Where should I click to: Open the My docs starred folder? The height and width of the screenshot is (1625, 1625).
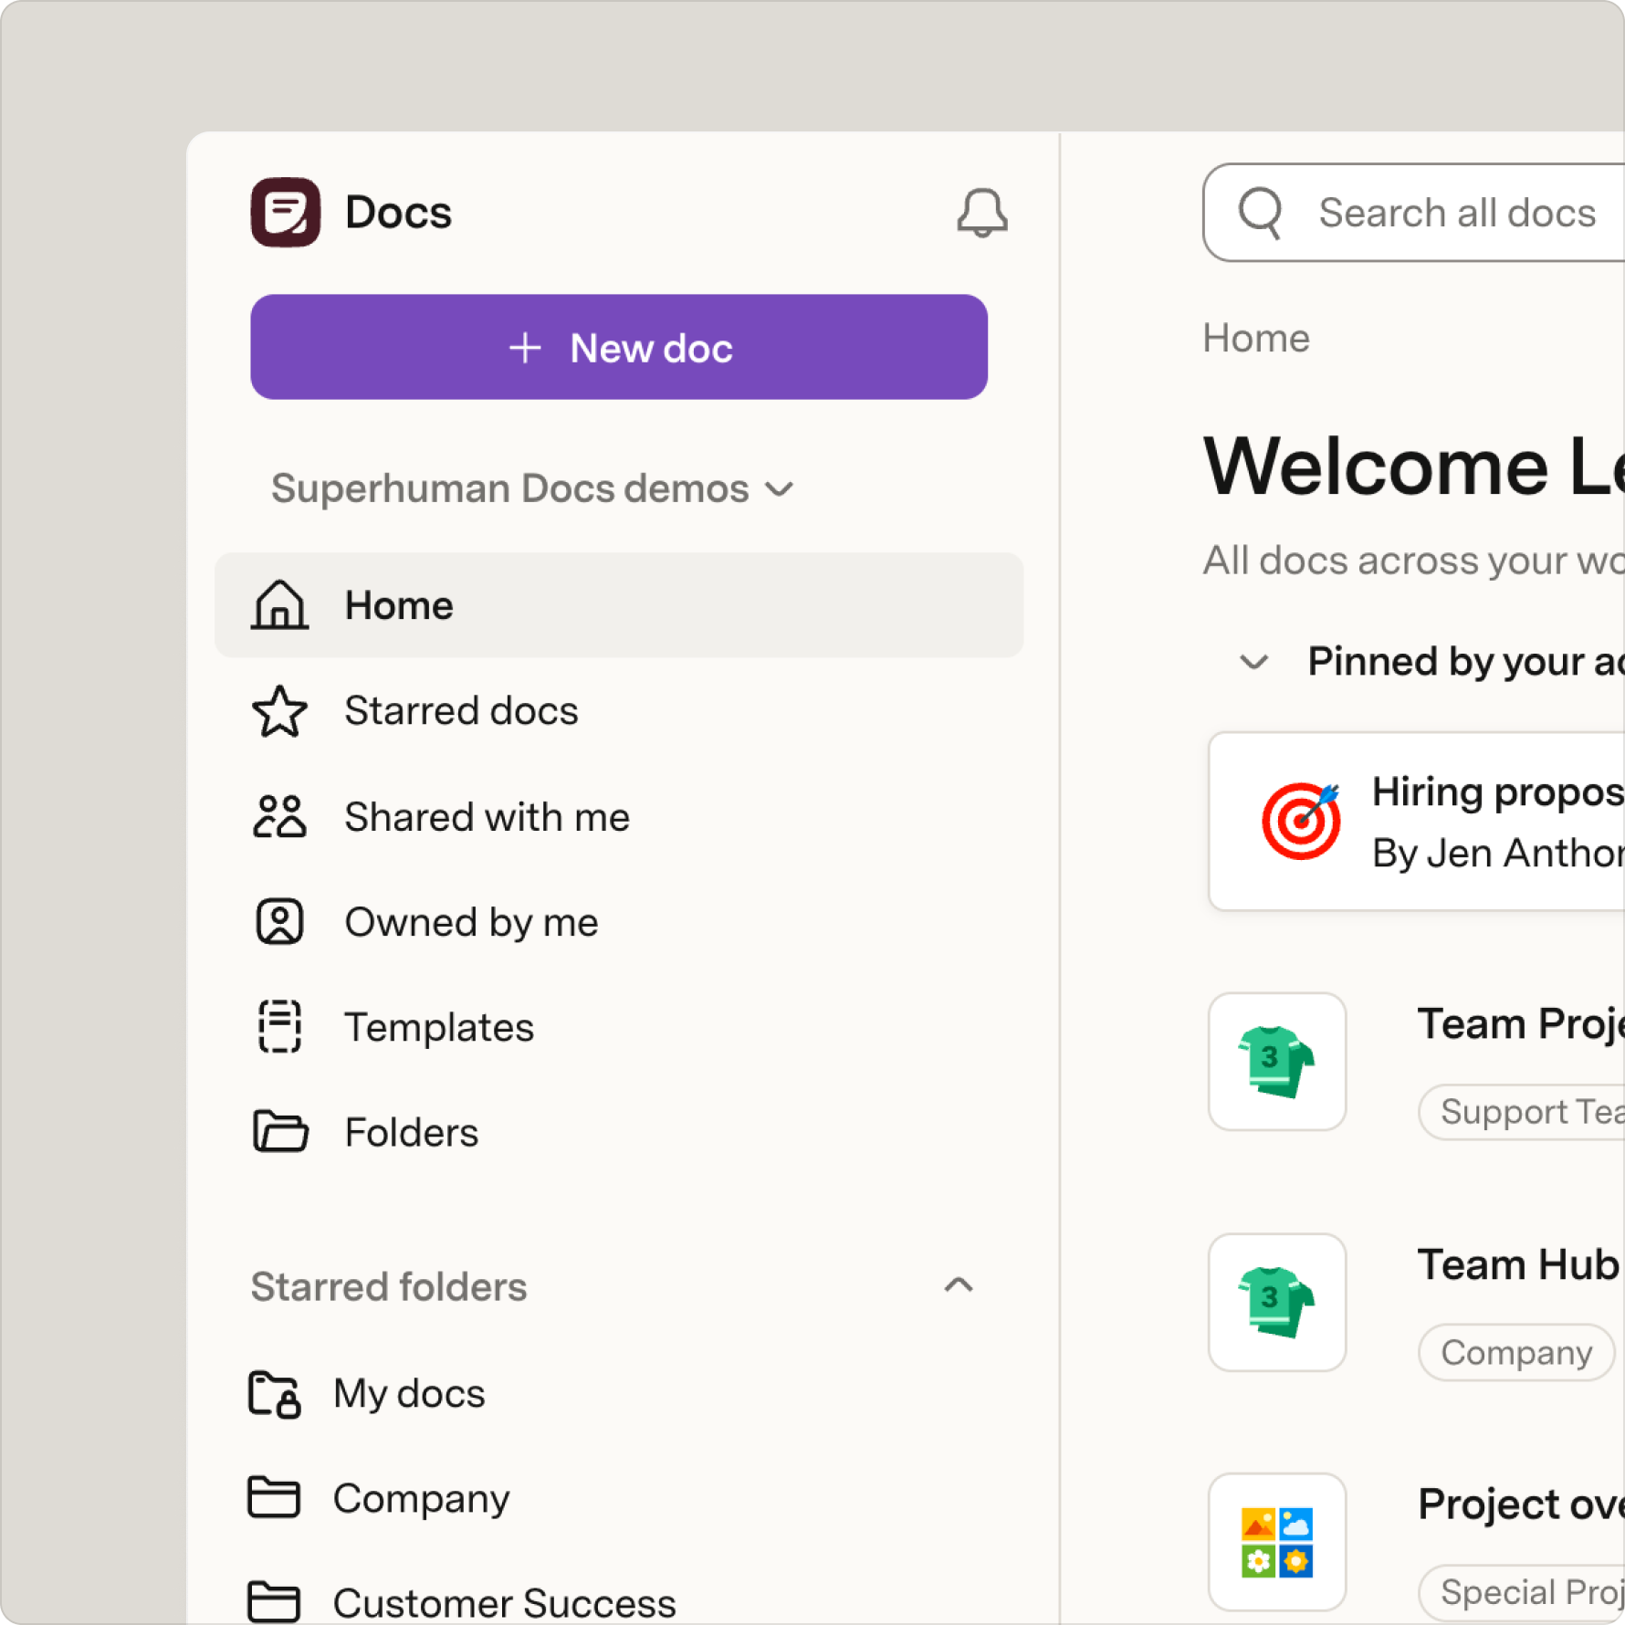click(409, 1394)
